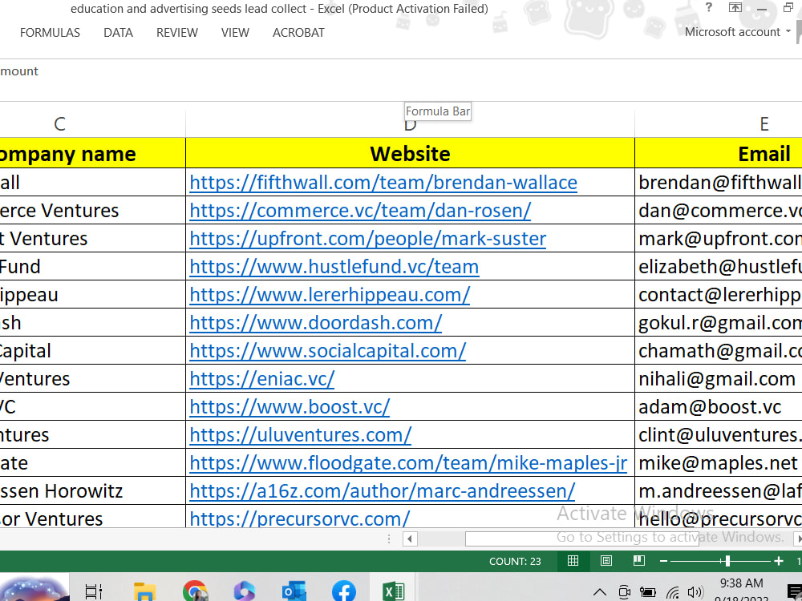Open Ribbon Display Options icon

(x=735, y=7)
